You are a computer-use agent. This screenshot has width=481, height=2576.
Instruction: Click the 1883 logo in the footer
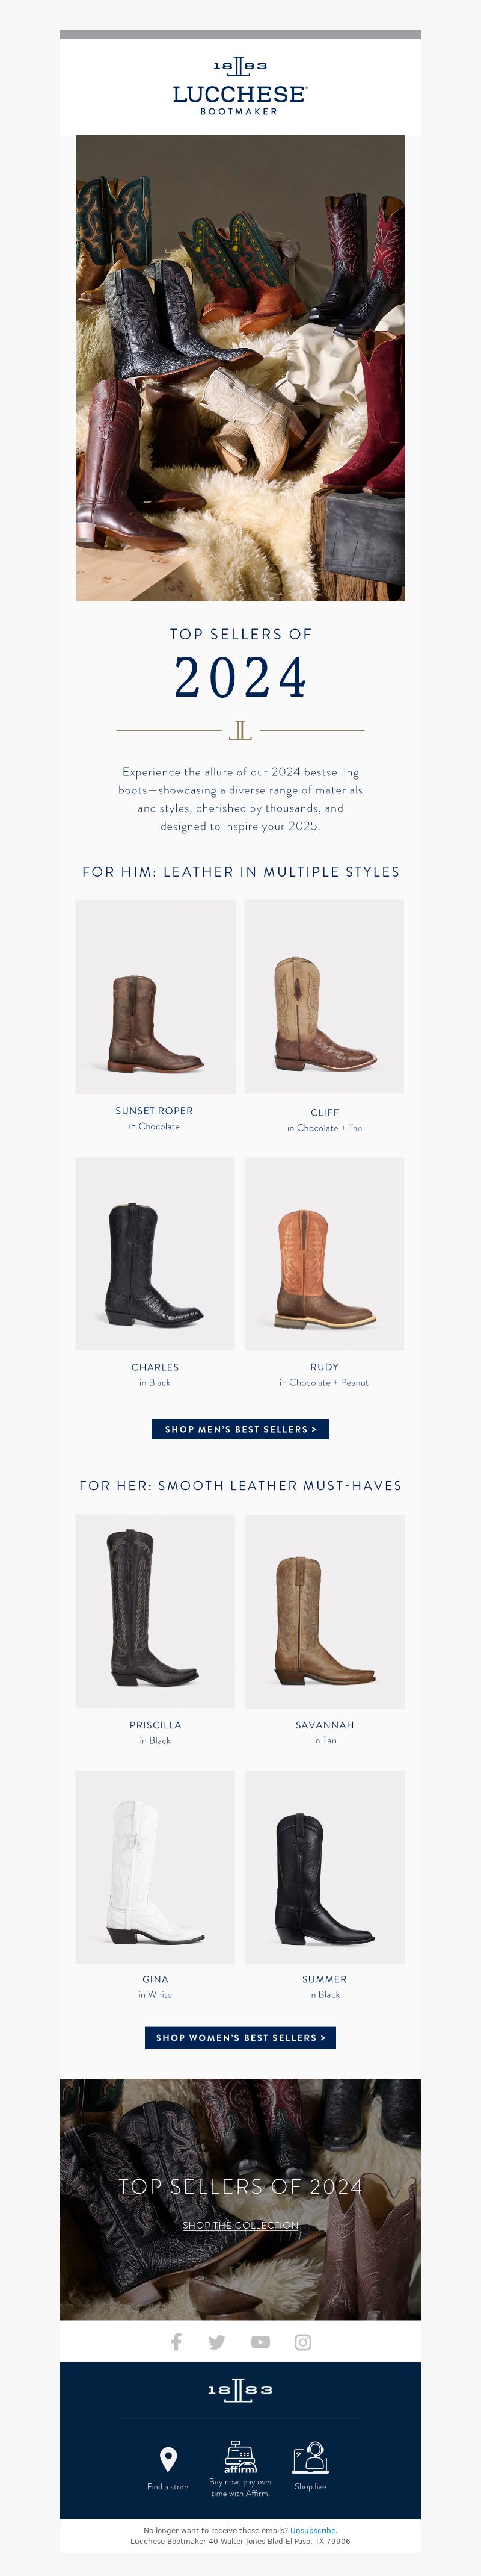point(239,2389)
